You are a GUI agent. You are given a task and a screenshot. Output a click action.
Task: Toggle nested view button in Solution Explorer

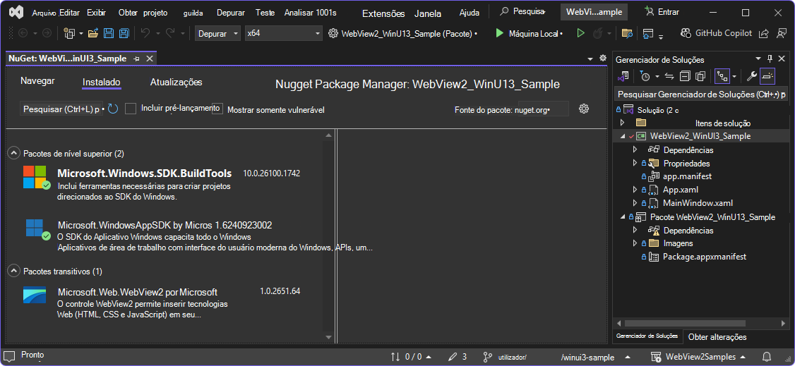click(722, 76)
